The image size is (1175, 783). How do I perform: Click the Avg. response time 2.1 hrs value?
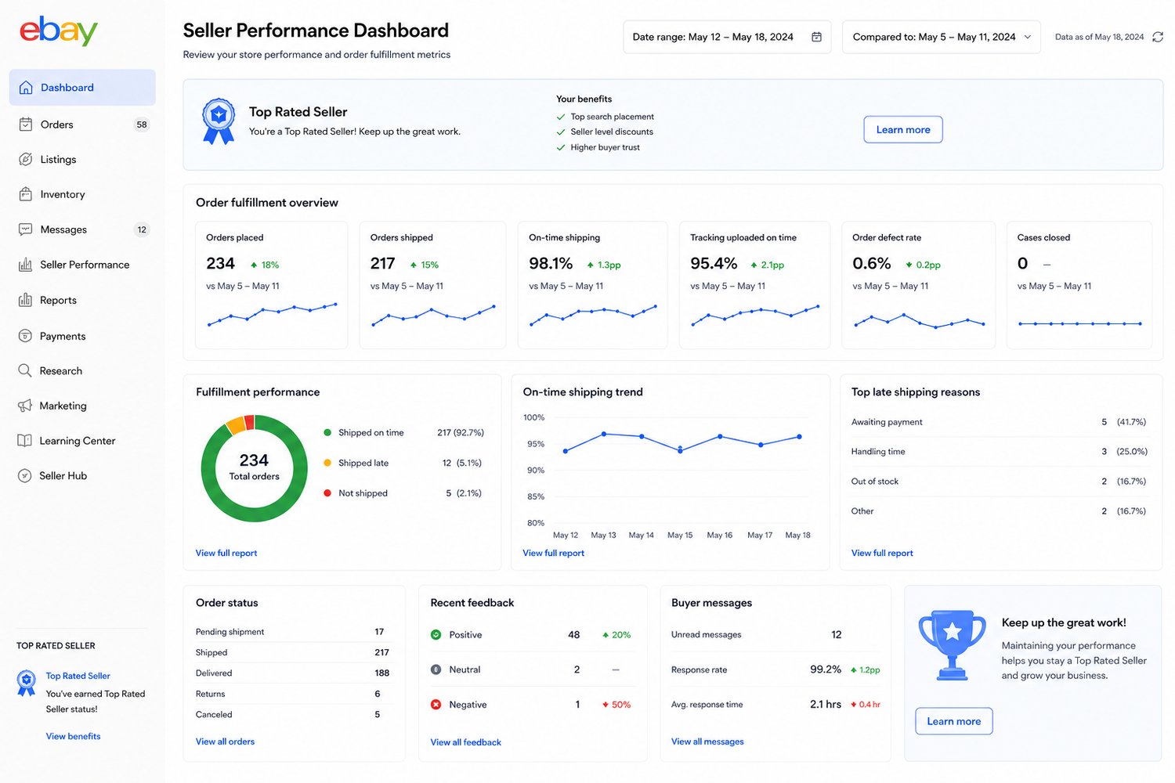tap(826, 704)
